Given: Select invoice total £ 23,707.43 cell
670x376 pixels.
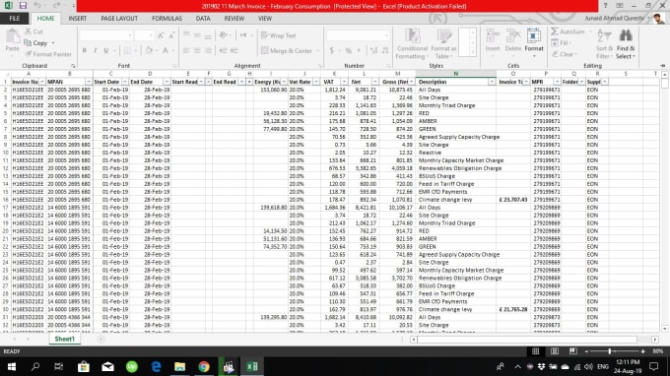Looking at the screenshot, I should click(513, 200).
